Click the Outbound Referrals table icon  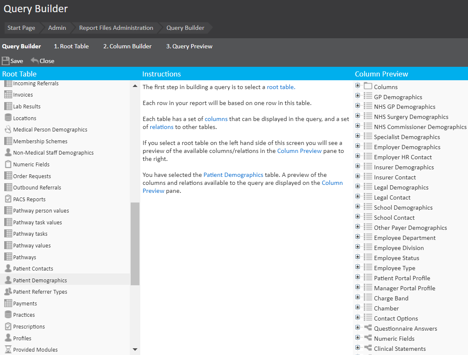point(8,187)
